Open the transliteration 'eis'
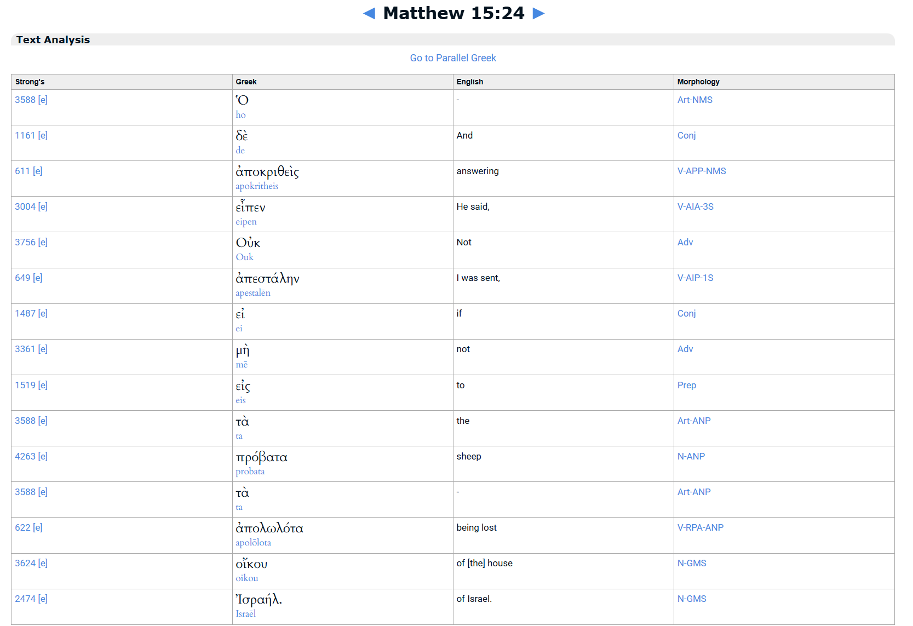The image size is (913, 626). pos(240,400)
